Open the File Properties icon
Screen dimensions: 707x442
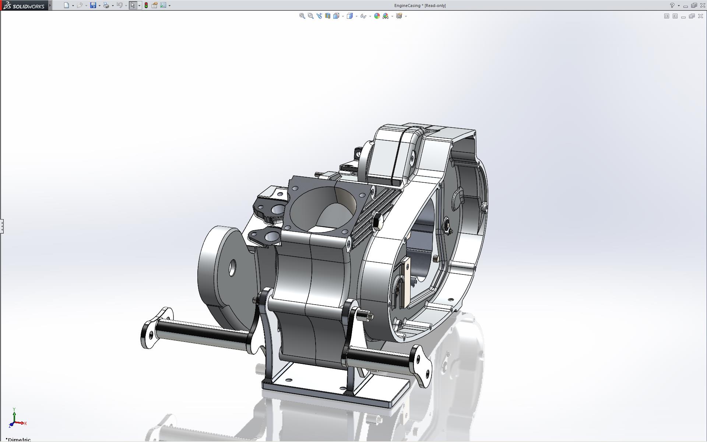click(x=155, y=5)
